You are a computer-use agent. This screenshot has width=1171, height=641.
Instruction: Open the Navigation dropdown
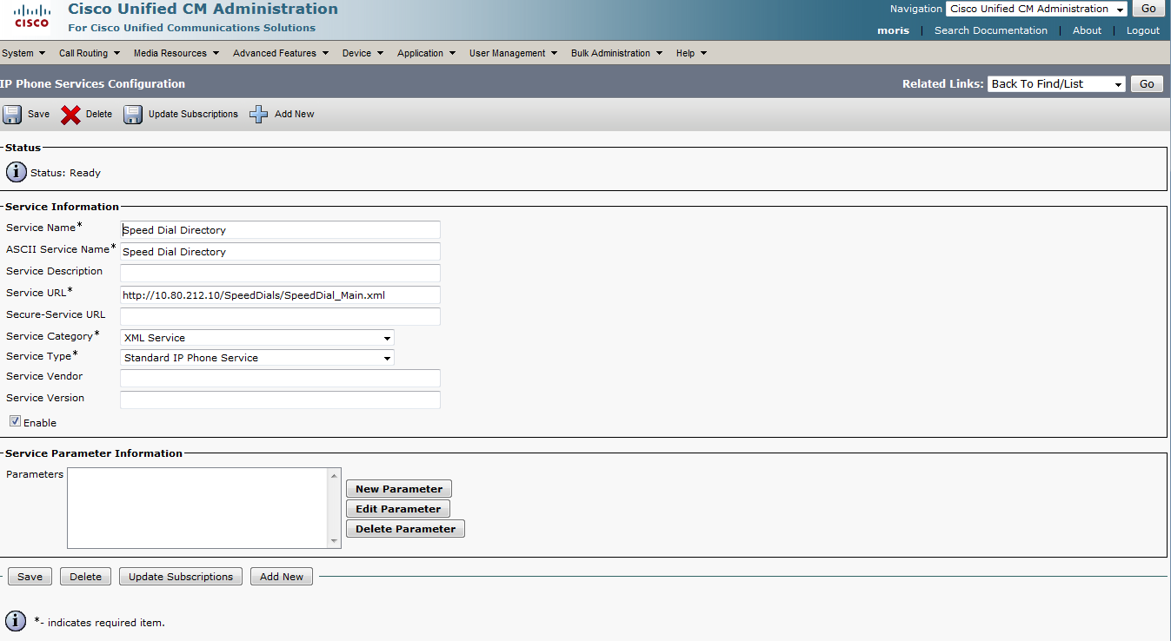1036,9
